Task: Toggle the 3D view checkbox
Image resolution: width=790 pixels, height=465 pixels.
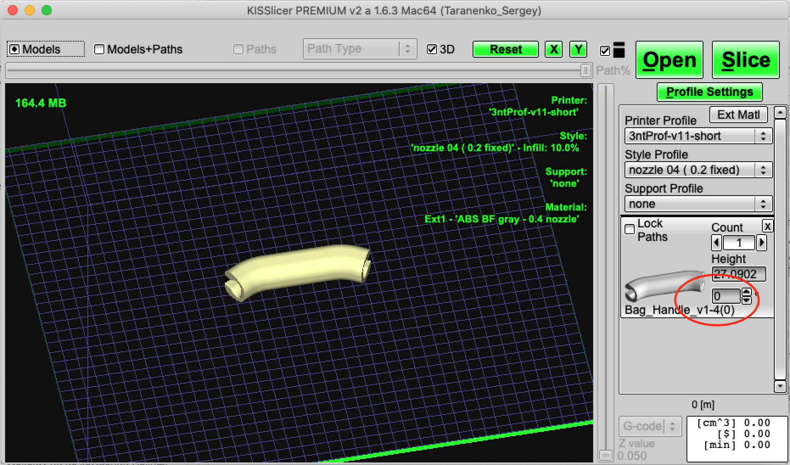Action: (x=432, y=50)
